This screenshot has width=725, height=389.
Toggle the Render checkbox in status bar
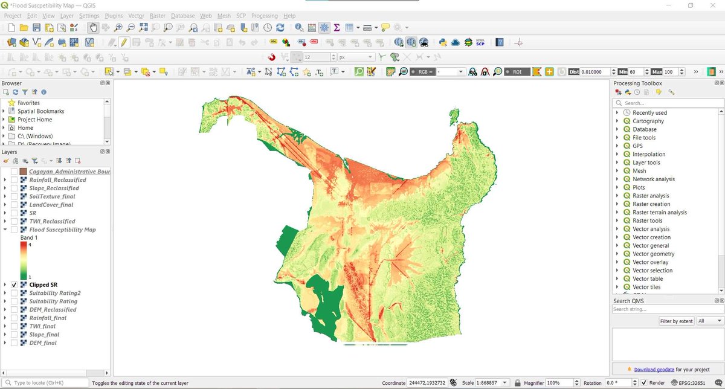click(644, 383)
